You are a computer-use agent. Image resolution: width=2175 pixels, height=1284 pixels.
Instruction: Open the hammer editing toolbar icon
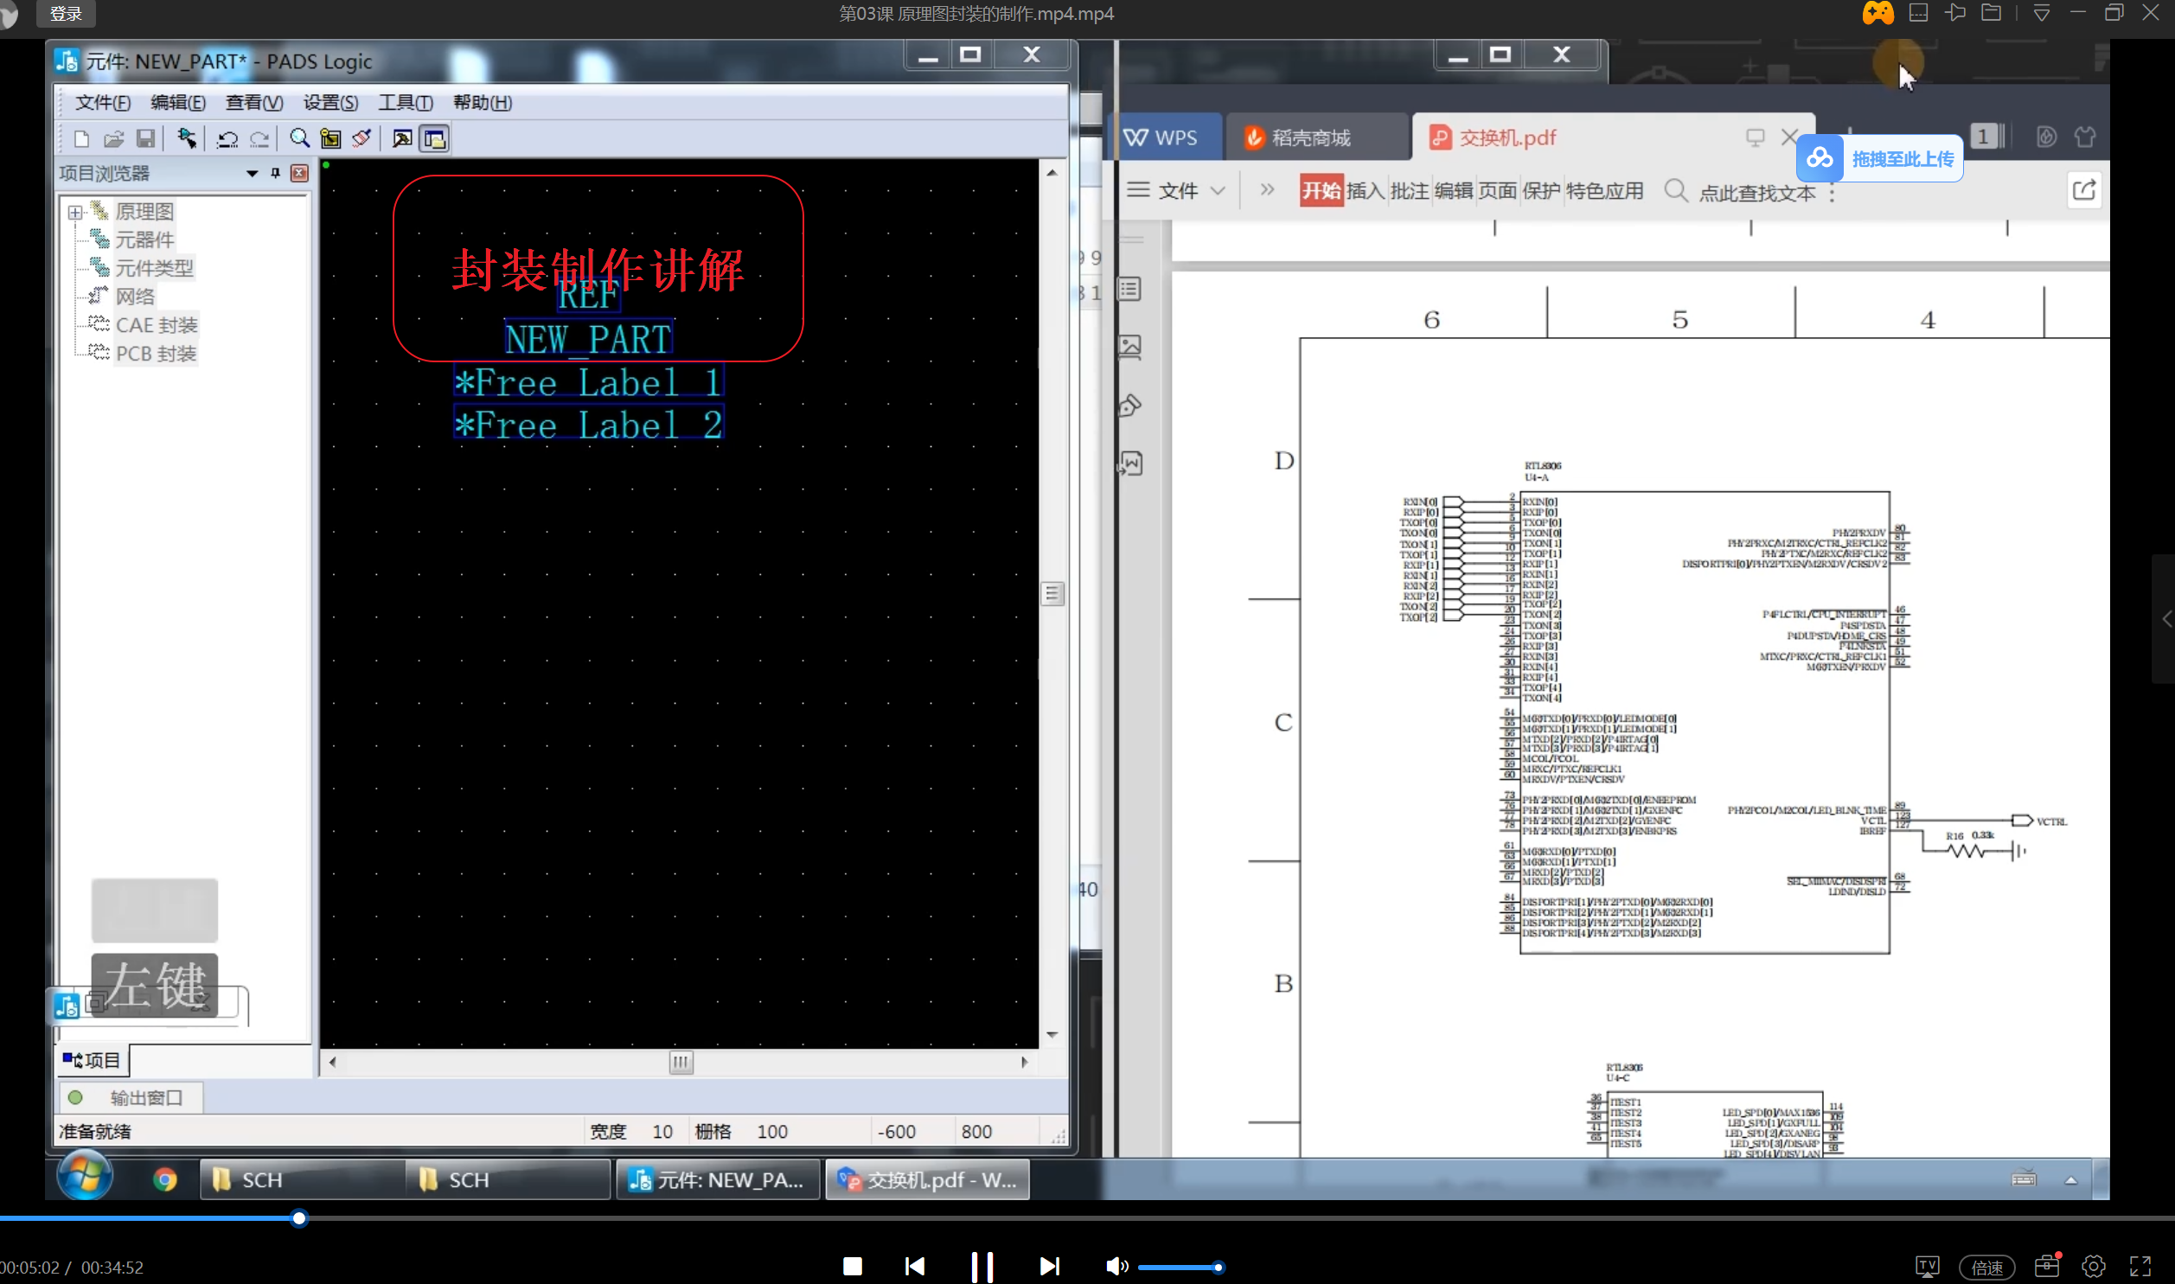(x=402, y=138)
